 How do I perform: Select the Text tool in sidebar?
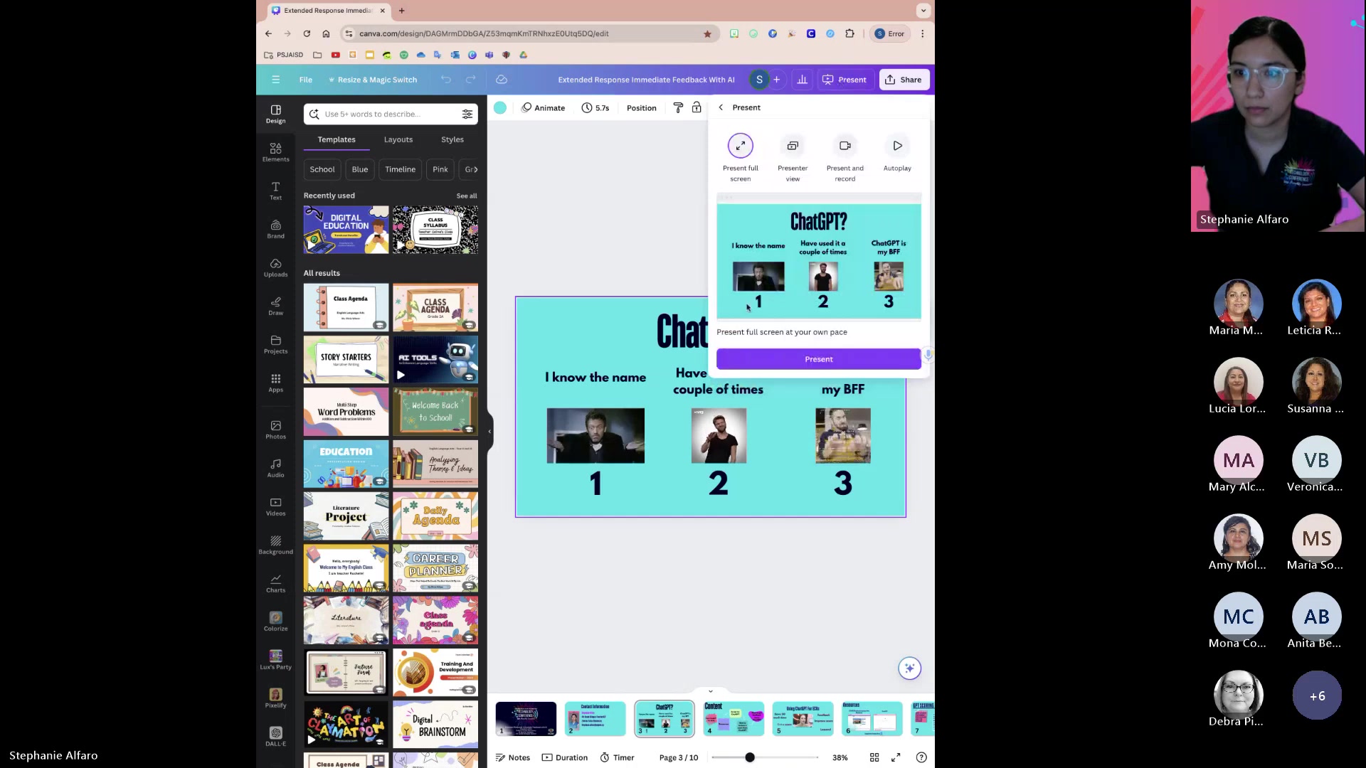(275, 191)
